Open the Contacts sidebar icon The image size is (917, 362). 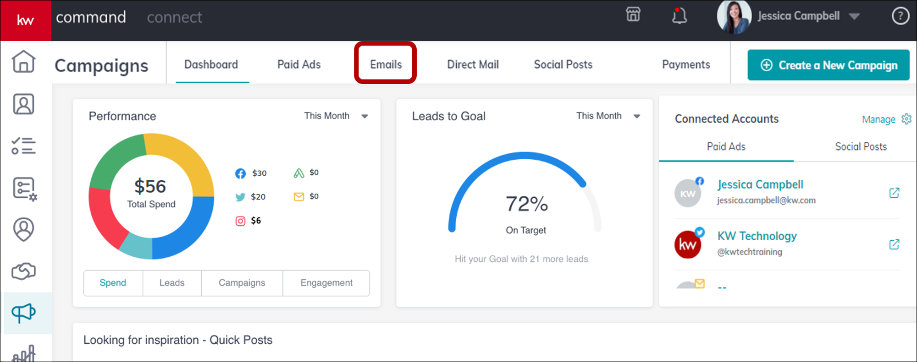(x=24, y=104)
